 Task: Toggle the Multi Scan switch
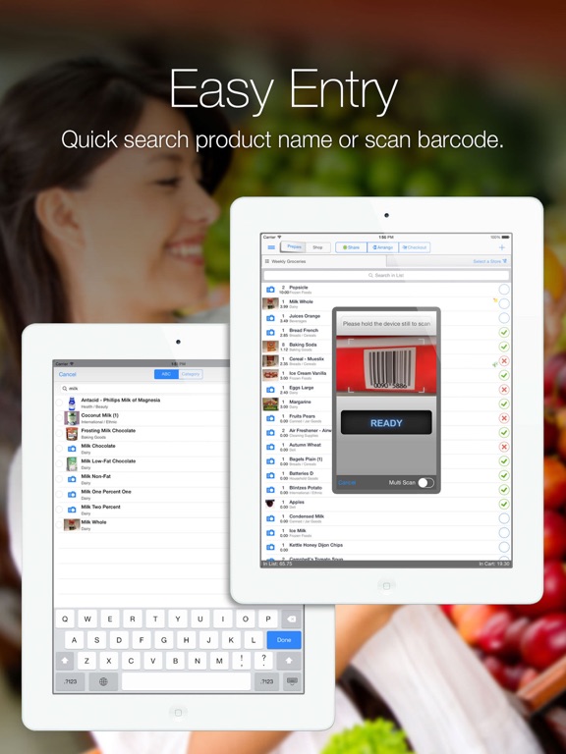(425, 482)
